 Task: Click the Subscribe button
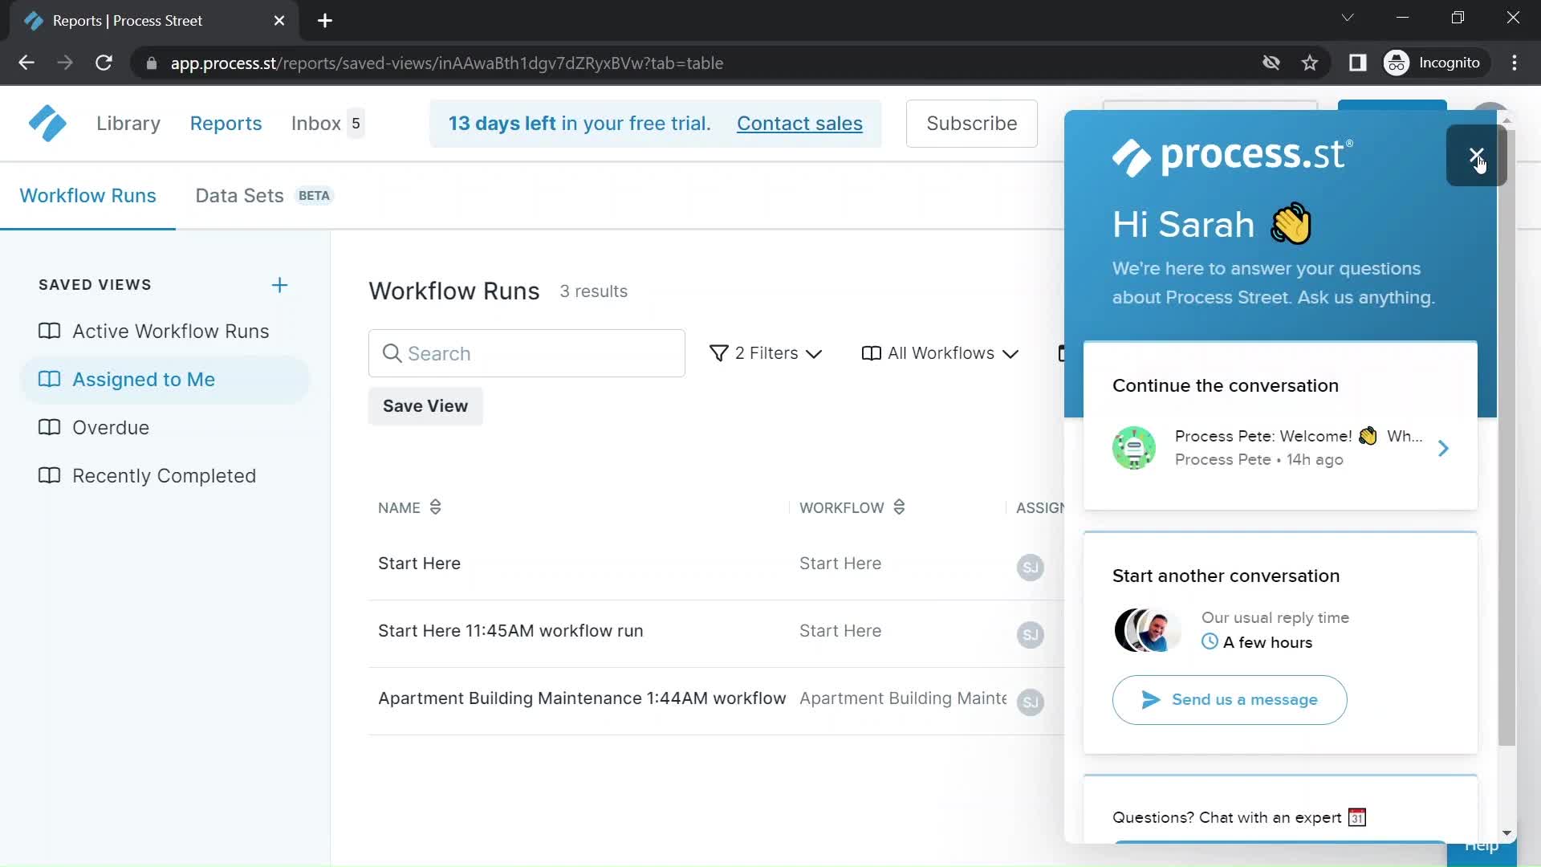pos(973,123)
